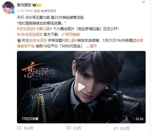Expand full post text with 展开
This screenshot has width=151, height=132.
[93, 46]
